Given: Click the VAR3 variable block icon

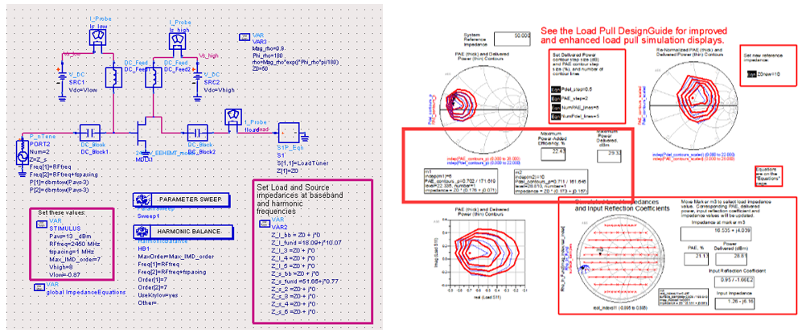Looking at the screenshot, I should coord(245,37).
